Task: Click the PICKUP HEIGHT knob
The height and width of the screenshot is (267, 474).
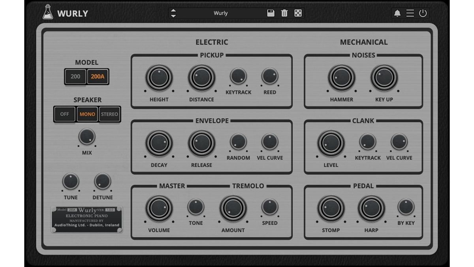Action: coord(159,78)
